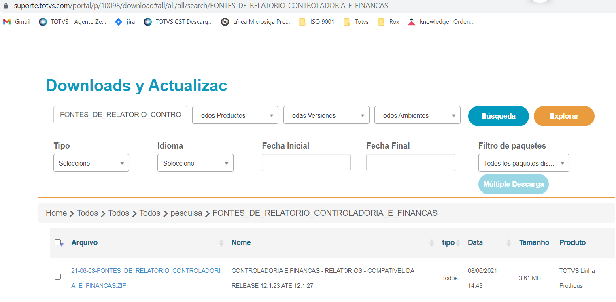Open the Todos Ambientes dropdown
Image resolution: width=616 pixels, height=302 pixels.
tap(417, 115)
